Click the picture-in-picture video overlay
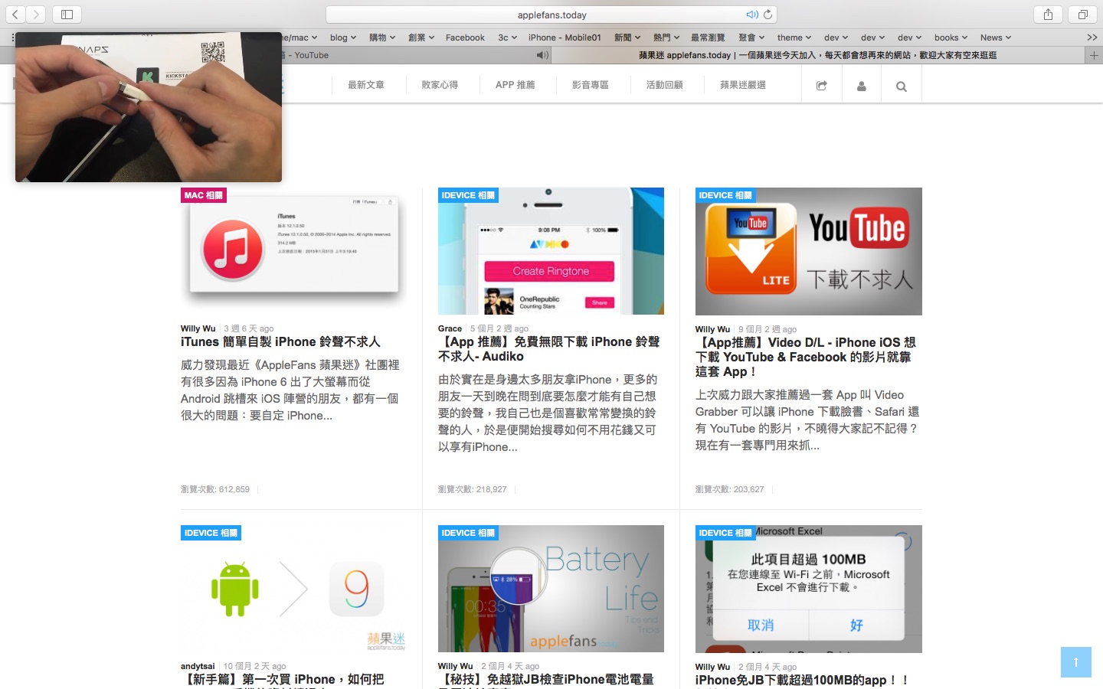Image resolution: width=1103 pixels, height=689 pixels. click(149, 107)
